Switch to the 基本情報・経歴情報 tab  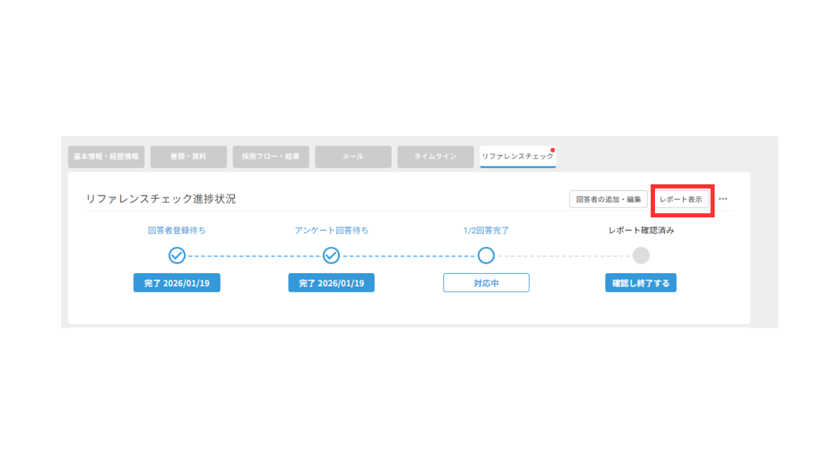(106, 157)
